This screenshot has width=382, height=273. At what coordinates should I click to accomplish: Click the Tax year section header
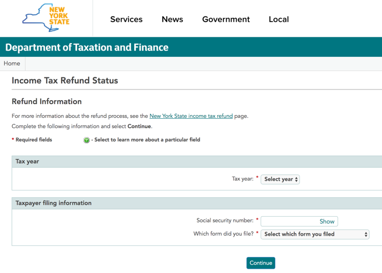[27, 161]
